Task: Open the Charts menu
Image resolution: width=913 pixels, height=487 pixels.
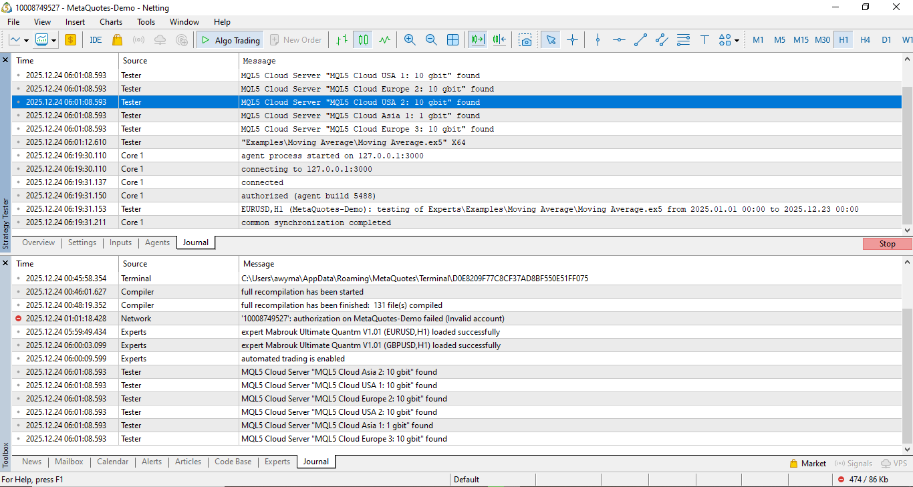Action: (111, 22)
